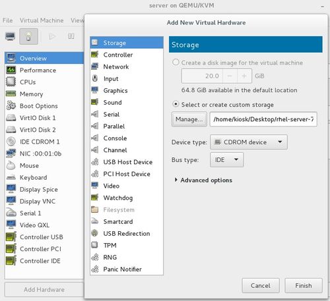Select the Controller hardware type icon
Image resolution: width=330 pixels, height=301 pixels.
click(95, 55)
